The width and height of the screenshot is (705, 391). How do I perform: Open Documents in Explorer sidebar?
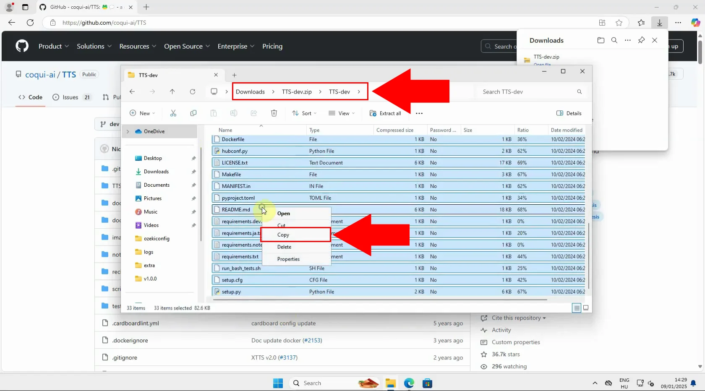pos(157,185)
